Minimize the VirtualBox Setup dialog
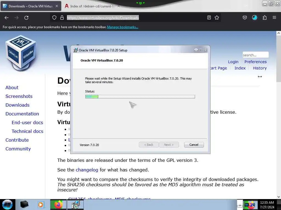 196,50
